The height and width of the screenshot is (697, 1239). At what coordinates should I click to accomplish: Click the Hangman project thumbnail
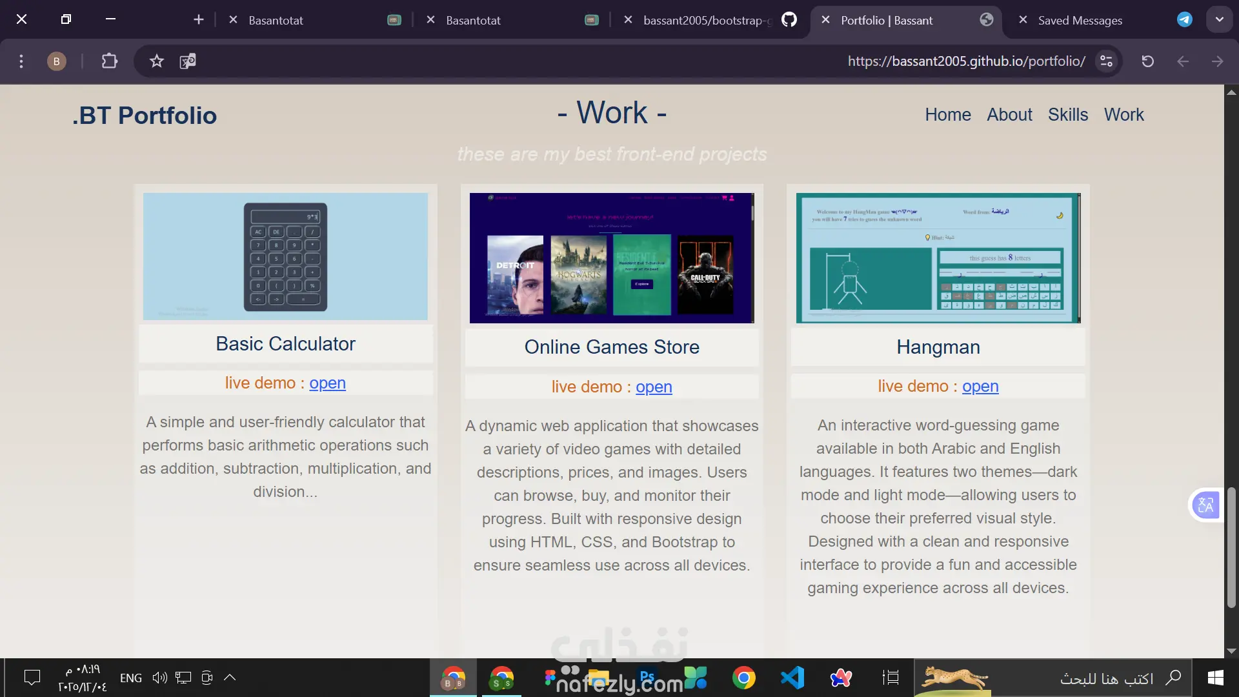(938, 258)
